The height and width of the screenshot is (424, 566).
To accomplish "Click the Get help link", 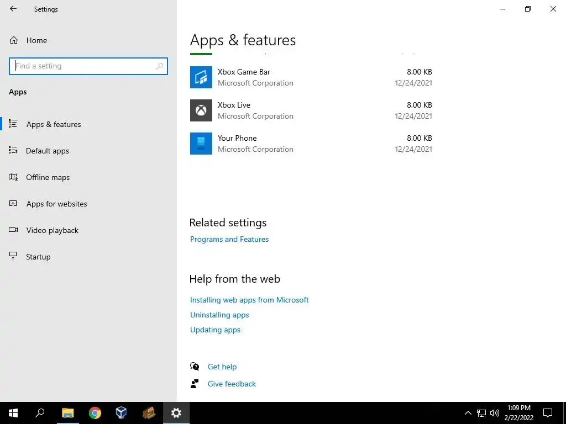I will [222, 367].
